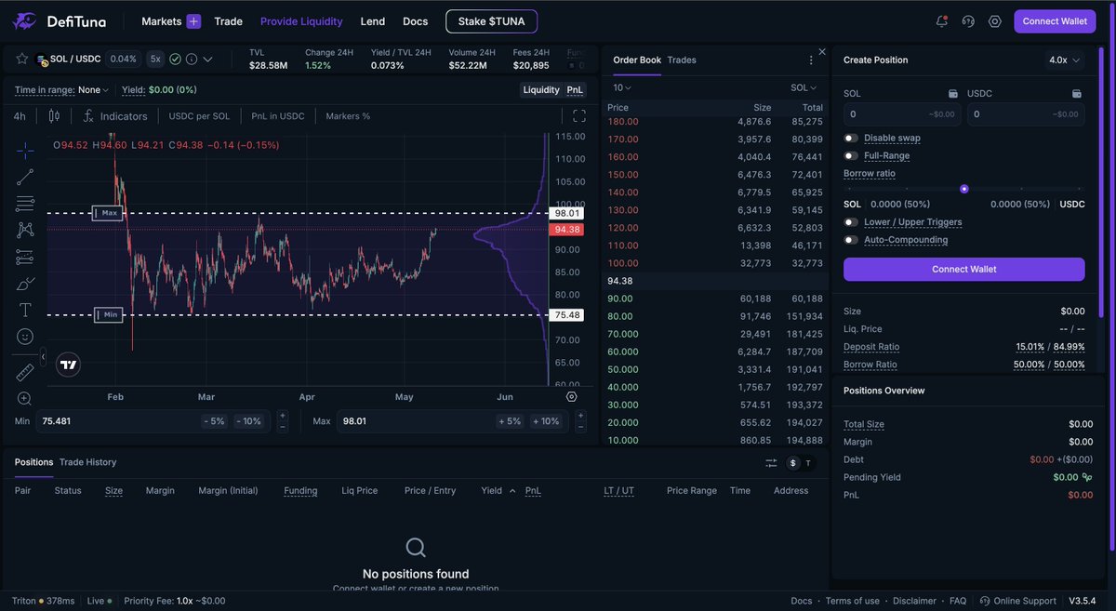Toggle the Disable swap switch
The image size is (1116, 611).
[851, 138]
